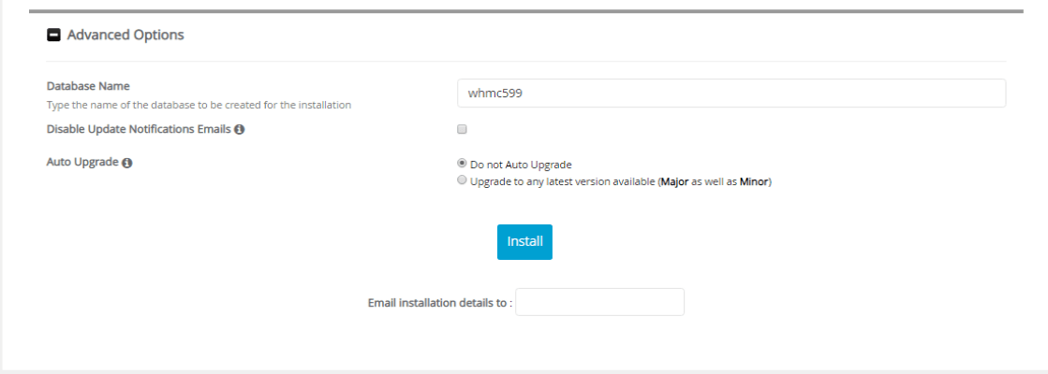Click the bold word Minor

click(x=754, y=181)
